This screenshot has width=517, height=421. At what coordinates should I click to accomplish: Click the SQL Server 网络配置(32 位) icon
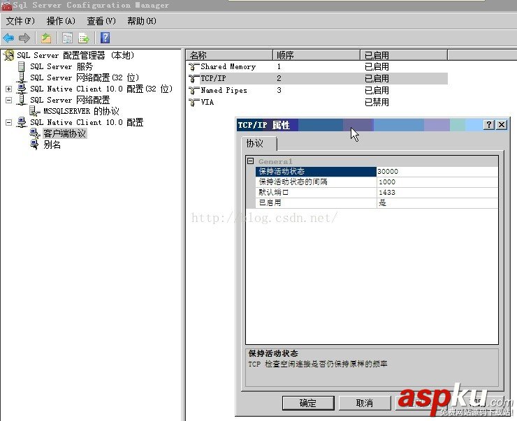tap(22, 77)
